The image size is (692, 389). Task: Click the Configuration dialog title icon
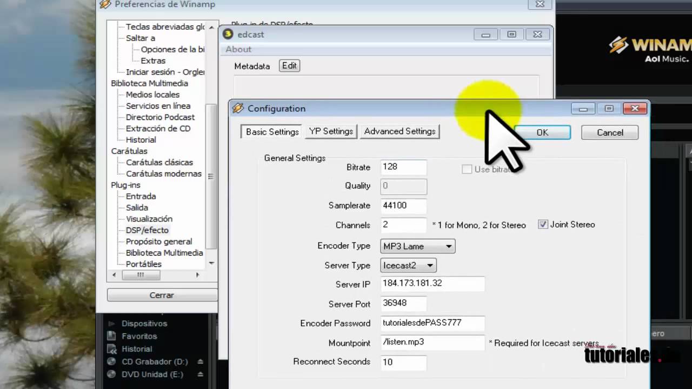coord(238,109)
